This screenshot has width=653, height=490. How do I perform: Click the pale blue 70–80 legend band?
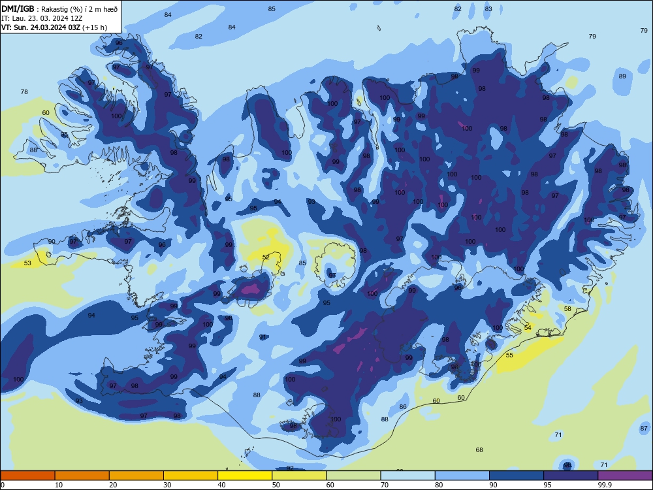(x=408, y=476)
